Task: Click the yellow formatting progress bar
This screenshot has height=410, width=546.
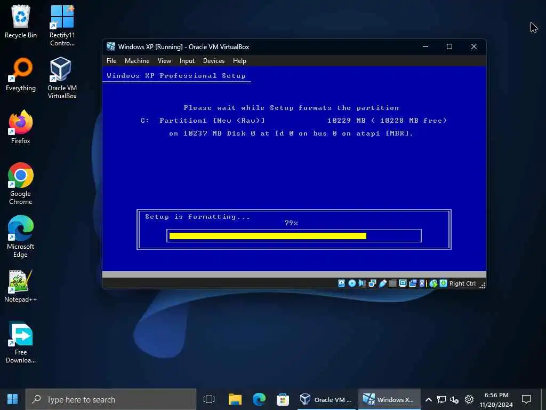Action: click(x=268, y=236)
